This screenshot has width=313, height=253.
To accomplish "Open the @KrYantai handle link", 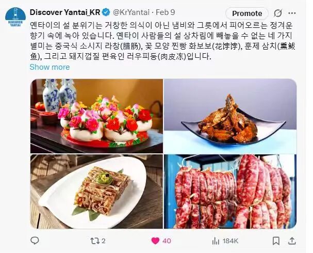I will coord(131,12).
